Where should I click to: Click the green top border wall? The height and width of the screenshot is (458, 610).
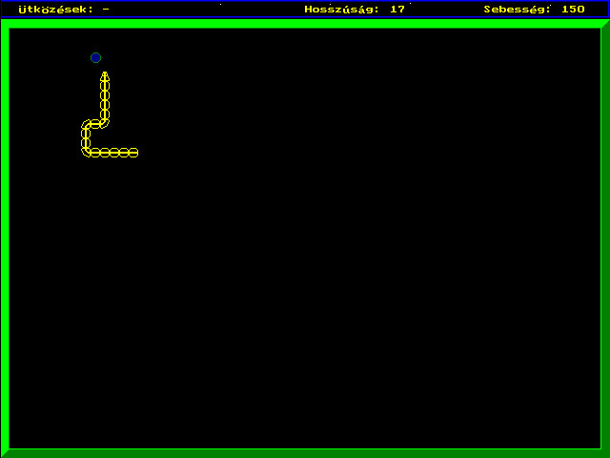pyautogui.click(x=305, y=23)
